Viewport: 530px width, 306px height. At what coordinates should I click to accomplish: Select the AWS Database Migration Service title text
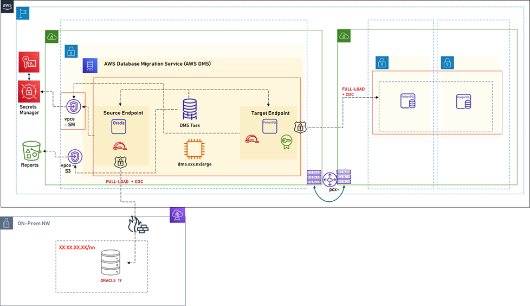(157, 64)
